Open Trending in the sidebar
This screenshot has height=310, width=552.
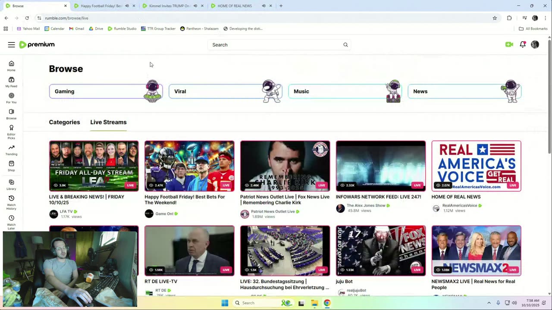[x=11, y=150]
